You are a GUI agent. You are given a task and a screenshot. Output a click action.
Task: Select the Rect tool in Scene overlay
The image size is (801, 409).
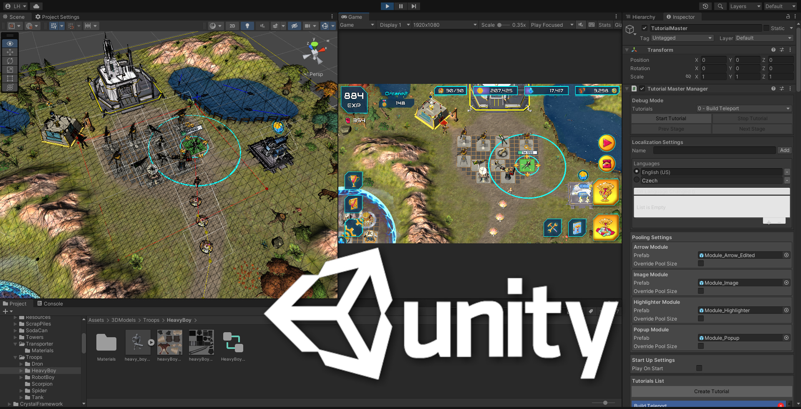point(10,78)
